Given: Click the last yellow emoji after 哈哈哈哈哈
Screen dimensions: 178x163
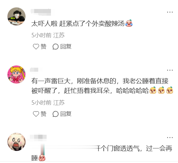Looking at the screenshot, I should [x=170, y=90].
